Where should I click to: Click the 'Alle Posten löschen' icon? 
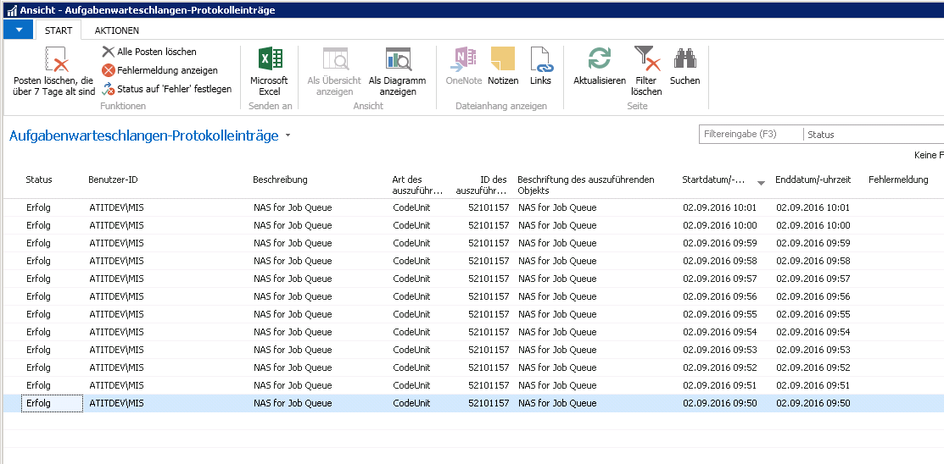[x=109, y=52]
